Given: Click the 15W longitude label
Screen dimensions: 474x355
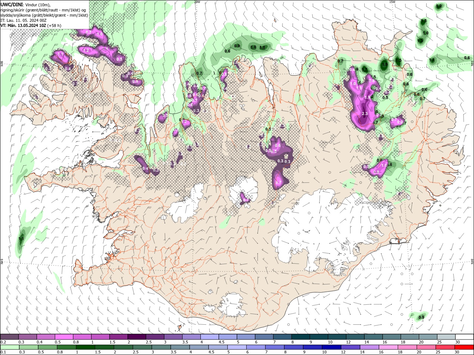Looking at the screenshot, I should 392,2.
